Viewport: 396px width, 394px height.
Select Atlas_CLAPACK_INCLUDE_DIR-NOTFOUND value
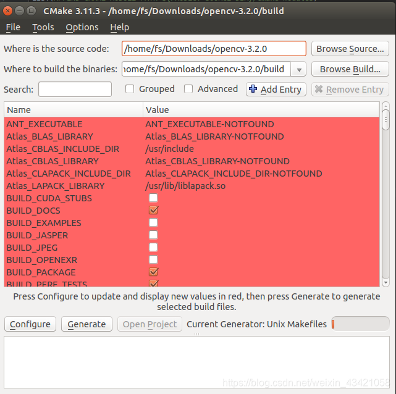point(234,174)
